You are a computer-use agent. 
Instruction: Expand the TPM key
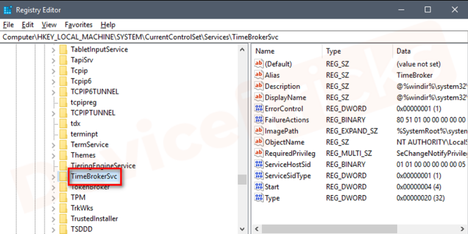coord(54,197)
